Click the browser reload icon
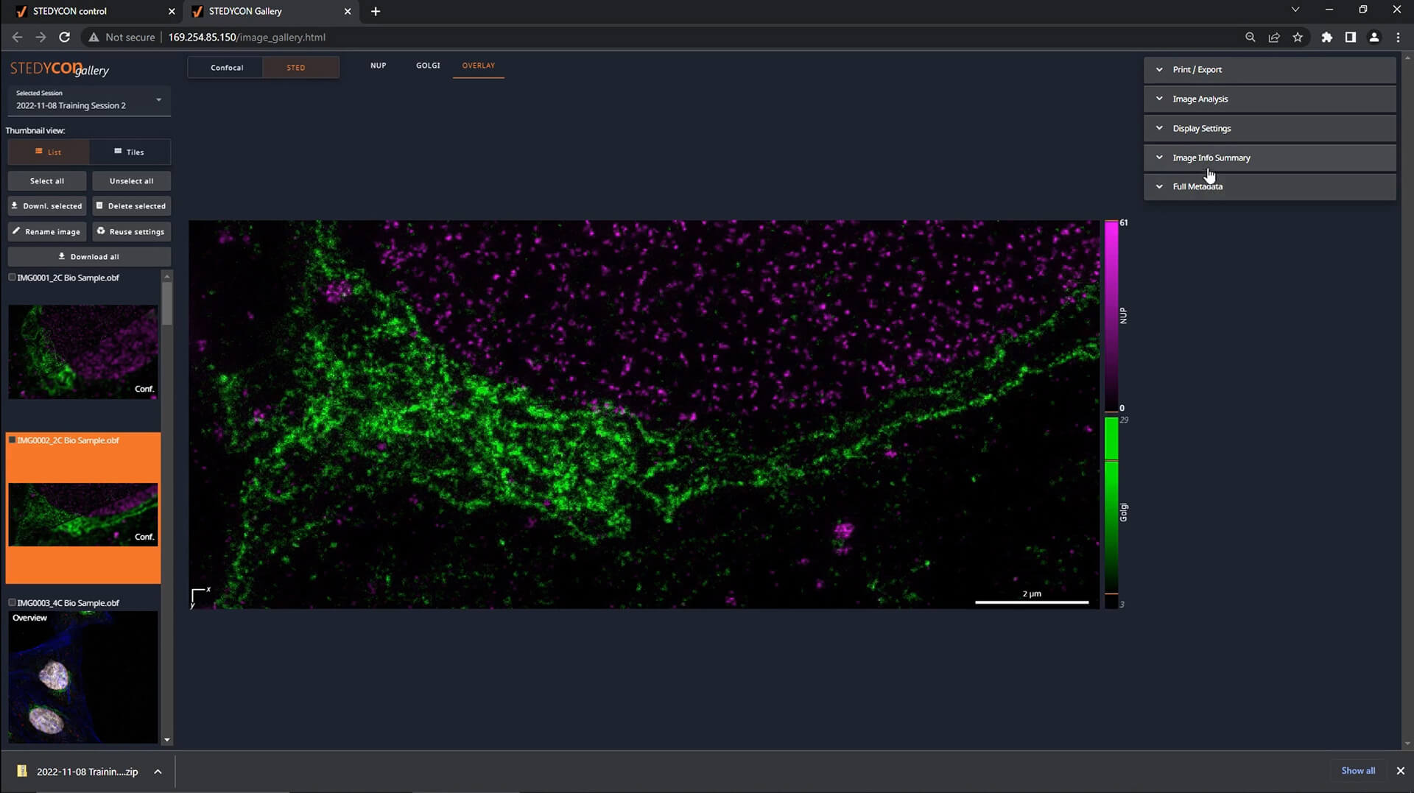1414x793 pixels. 65,37
